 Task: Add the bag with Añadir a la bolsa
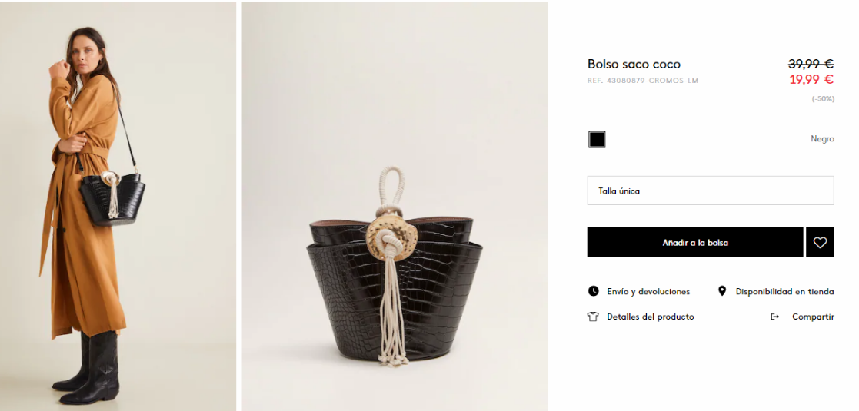point(695,242)
